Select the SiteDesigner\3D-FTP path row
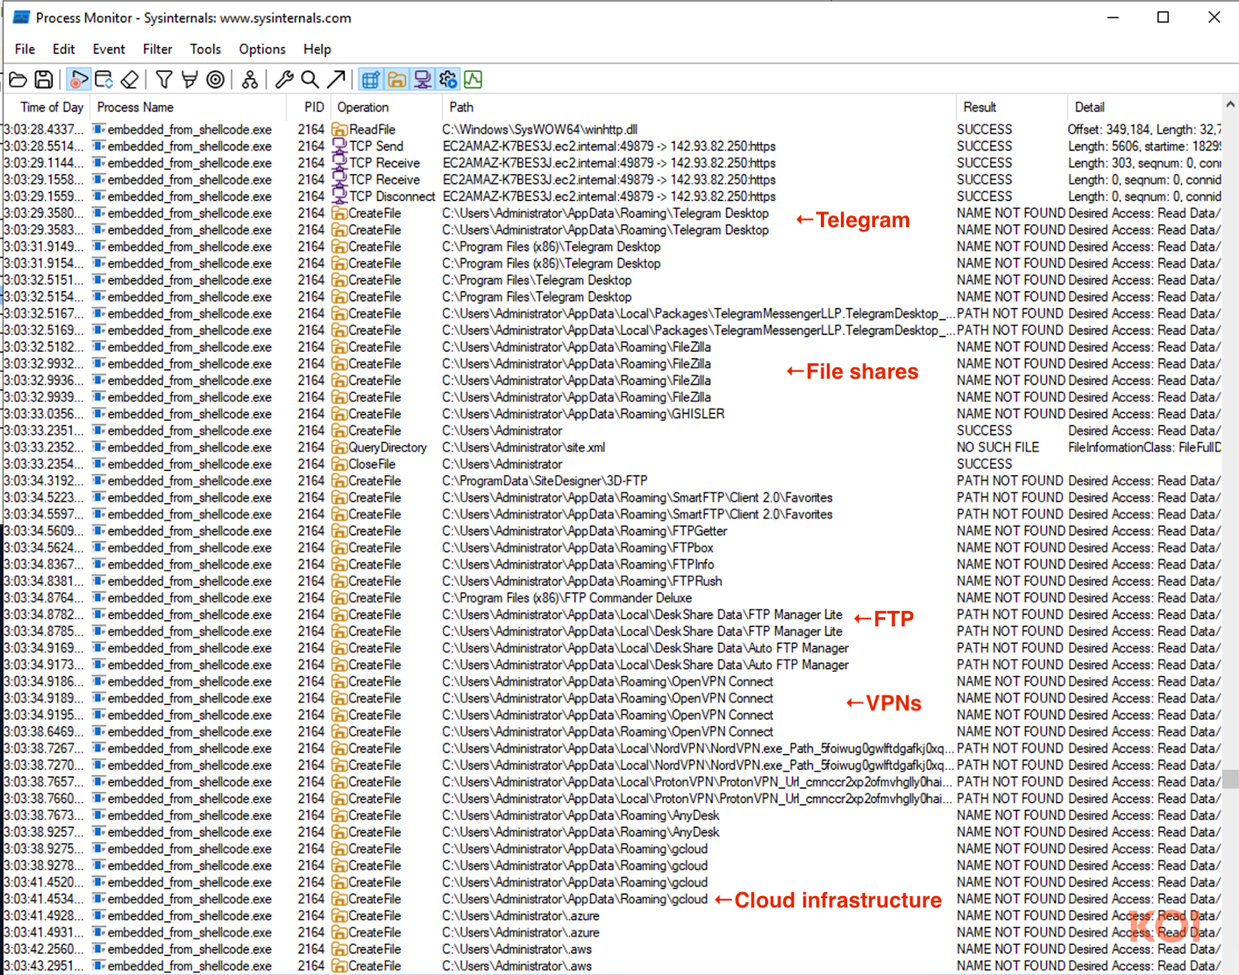Image resolution: width=1239 pixels, height=975 pixels. coord(613,481)
